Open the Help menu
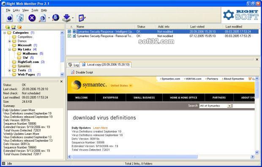Image resolution: width=262 pixels, height=167 pixels. (44, 10)
